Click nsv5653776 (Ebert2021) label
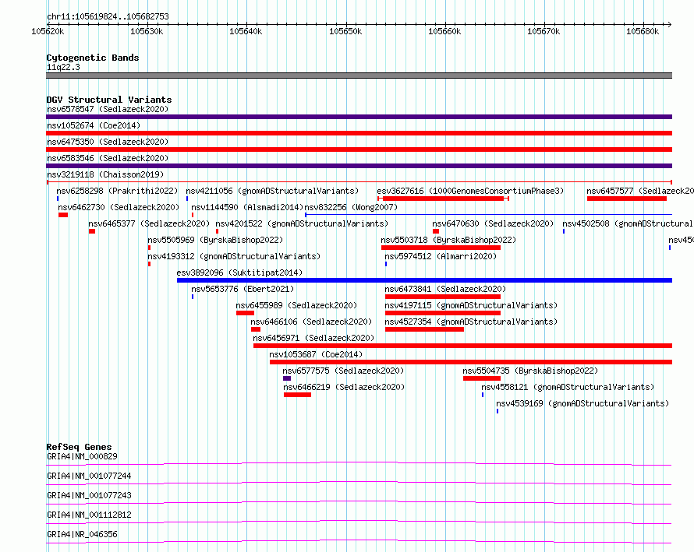Screen dimensions: 694x552 coord(243,289)
